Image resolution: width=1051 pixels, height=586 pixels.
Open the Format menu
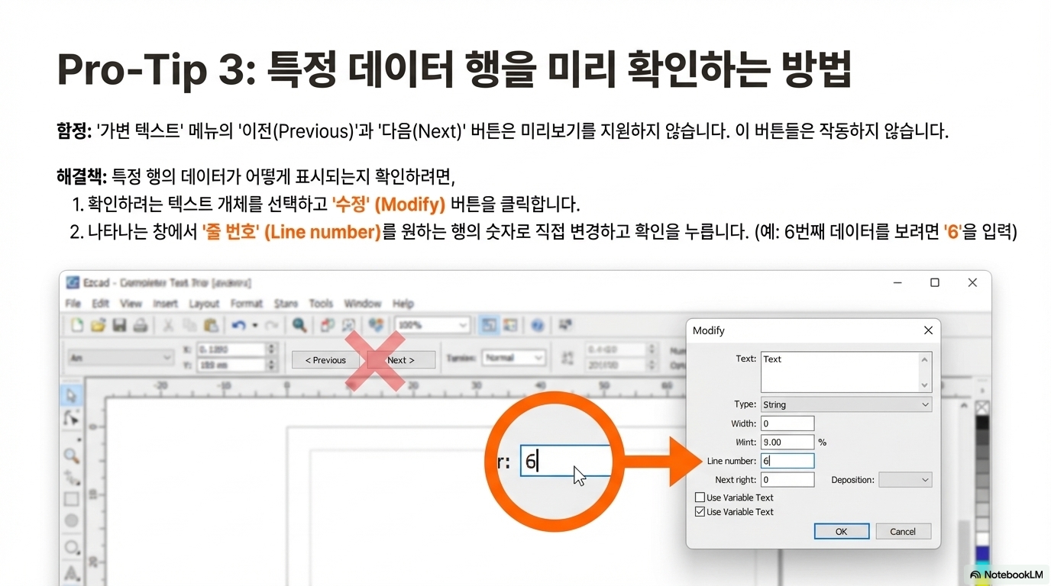tap(246, 304)
